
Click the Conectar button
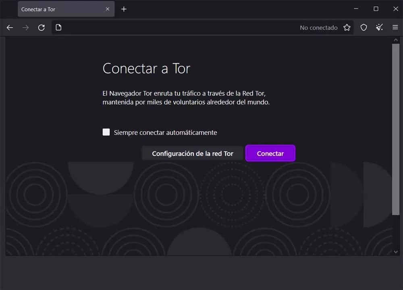point(270,153)
